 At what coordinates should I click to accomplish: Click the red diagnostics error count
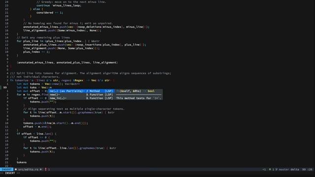(x=47, y=170)
